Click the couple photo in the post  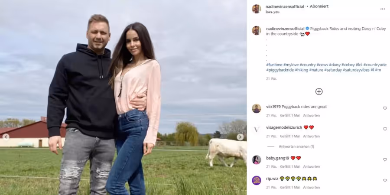[x=123, y=97]
